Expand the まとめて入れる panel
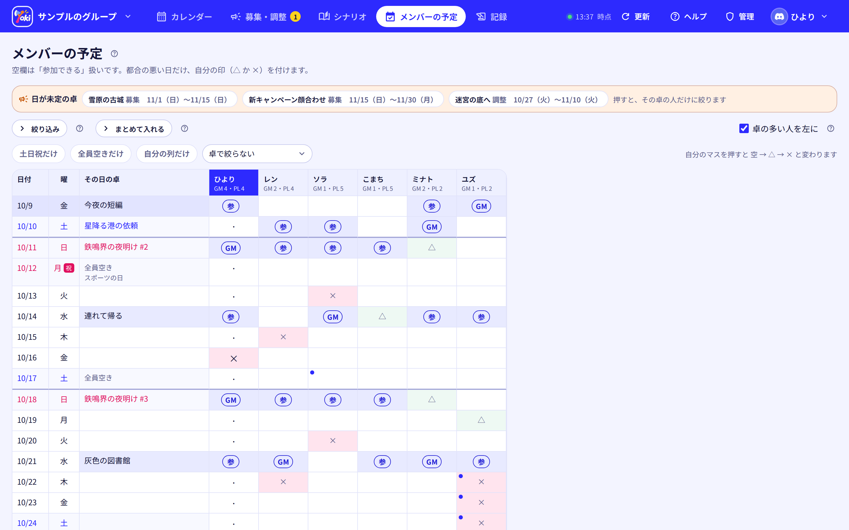 click(134, 129)
